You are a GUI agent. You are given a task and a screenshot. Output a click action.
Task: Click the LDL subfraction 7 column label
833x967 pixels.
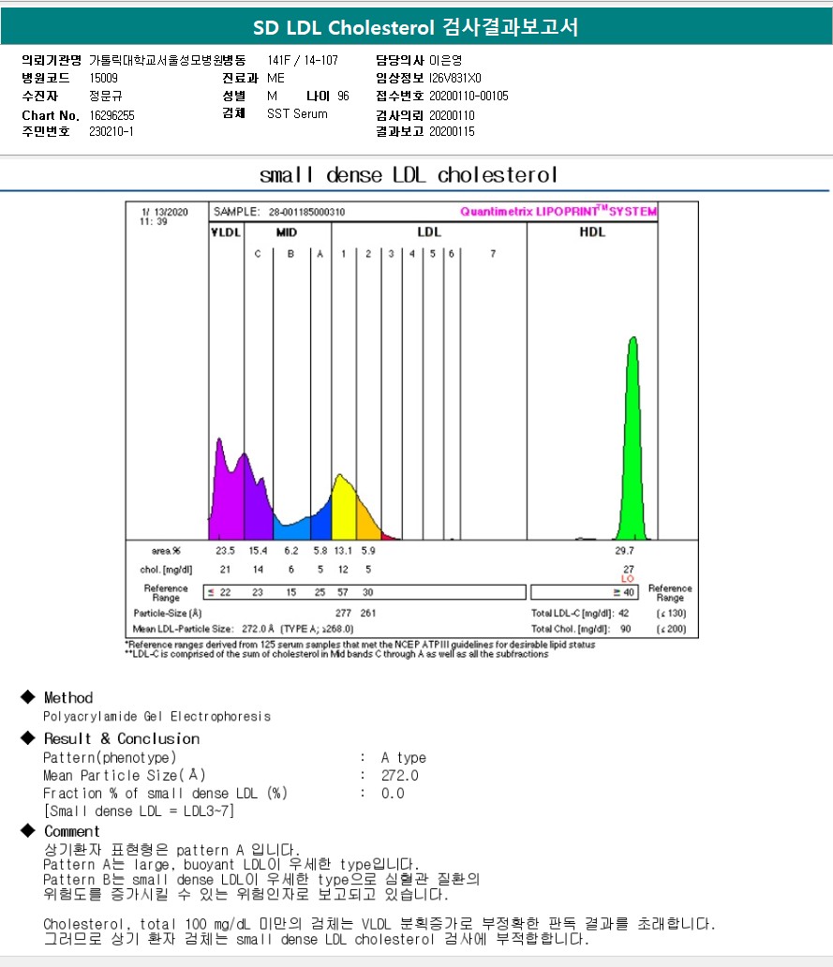point(493,254)
